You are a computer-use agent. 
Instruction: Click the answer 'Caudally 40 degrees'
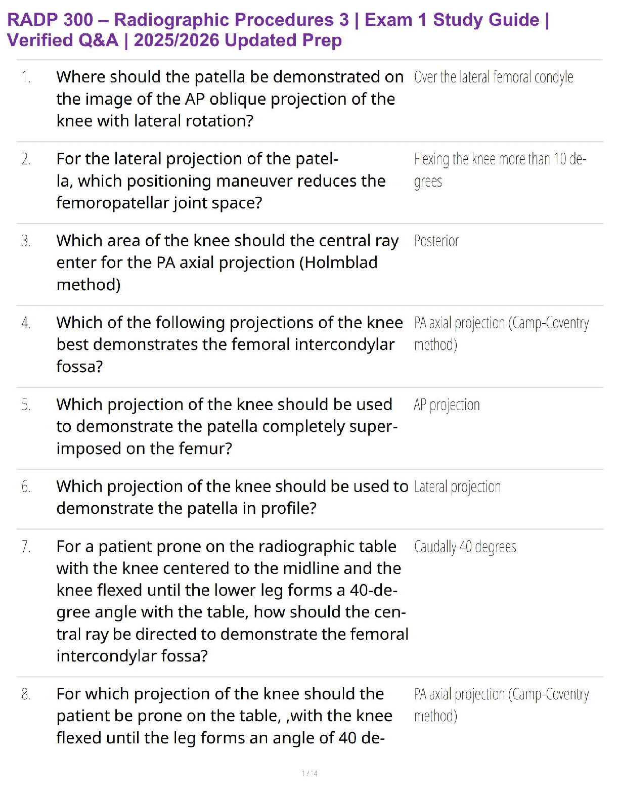[465, 547]
